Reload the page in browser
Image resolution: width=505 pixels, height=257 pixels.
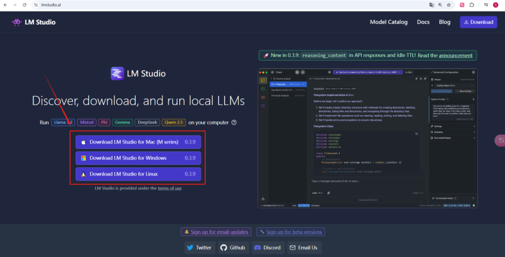pos(24,4)
